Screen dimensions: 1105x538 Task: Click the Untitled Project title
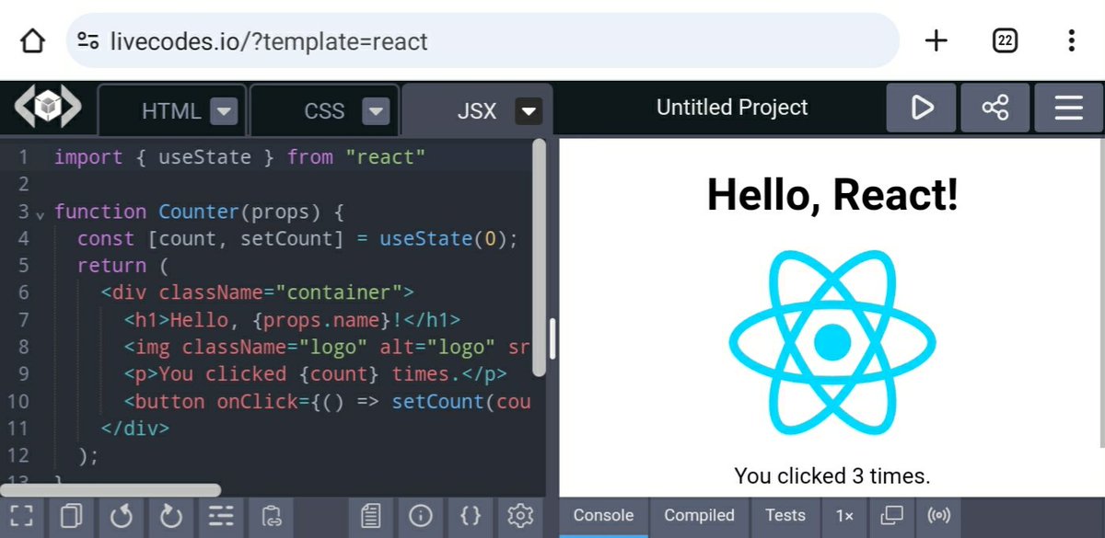pyautogui.click(x=732, y=108)
